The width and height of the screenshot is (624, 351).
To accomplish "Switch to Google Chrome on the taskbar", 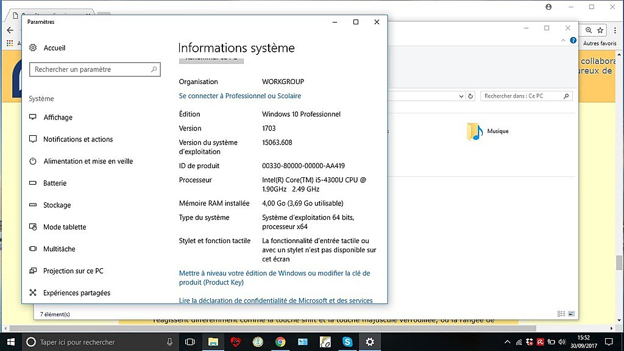I will click(x=280, y=342).
